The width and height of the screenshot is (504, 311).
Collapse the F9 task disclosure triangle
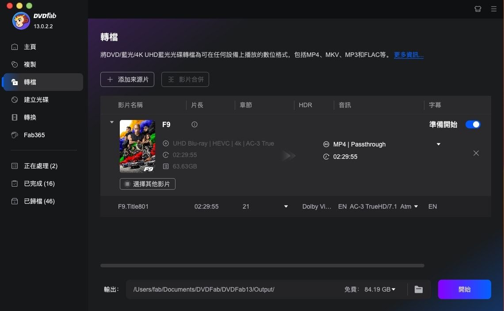(112, 122)
